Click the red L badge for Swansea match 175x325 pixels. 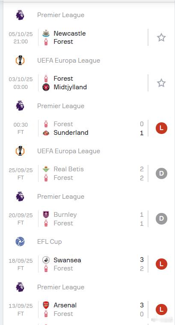161,264
